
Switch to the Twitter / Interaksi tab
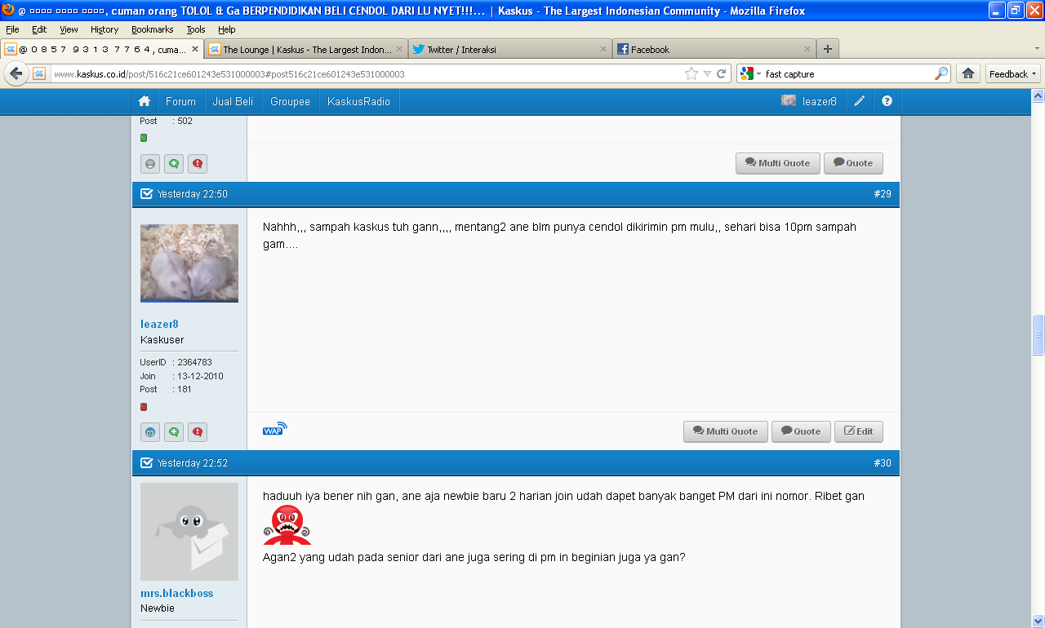coord(510,49)
